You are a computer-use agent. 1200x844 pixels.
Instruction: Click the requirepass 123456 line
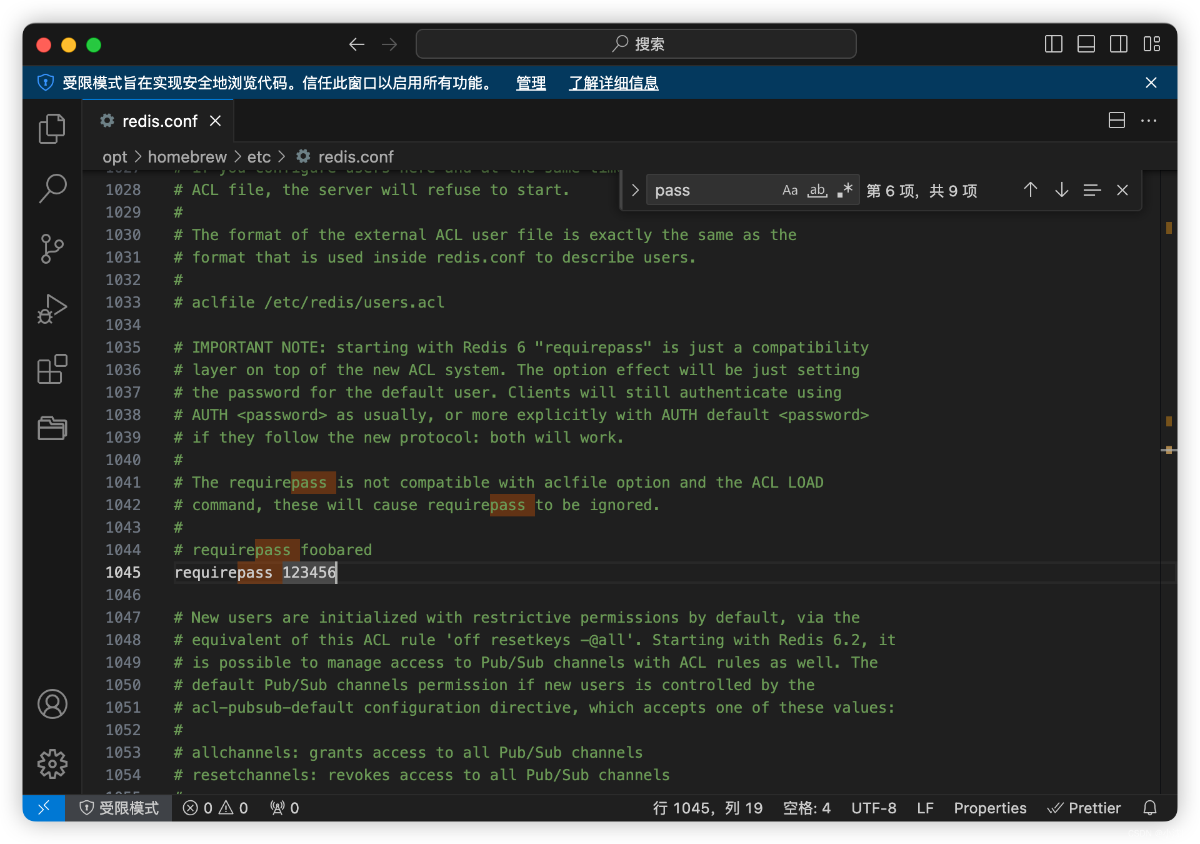pos(255,572)
